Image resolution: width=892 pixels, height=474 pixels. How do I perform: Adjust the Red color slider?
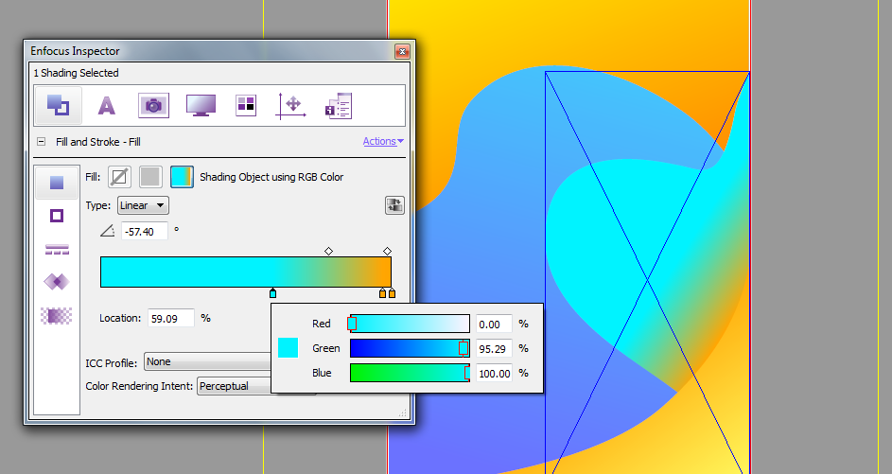pos(410,324)
